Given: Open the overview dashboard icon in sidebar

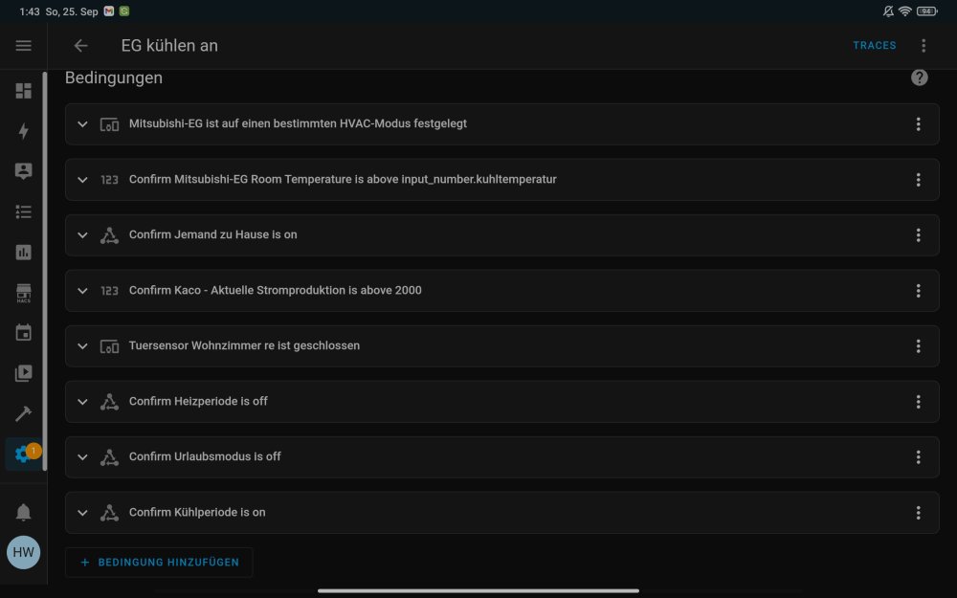Looking at the screenshot, I should [23, 91].
